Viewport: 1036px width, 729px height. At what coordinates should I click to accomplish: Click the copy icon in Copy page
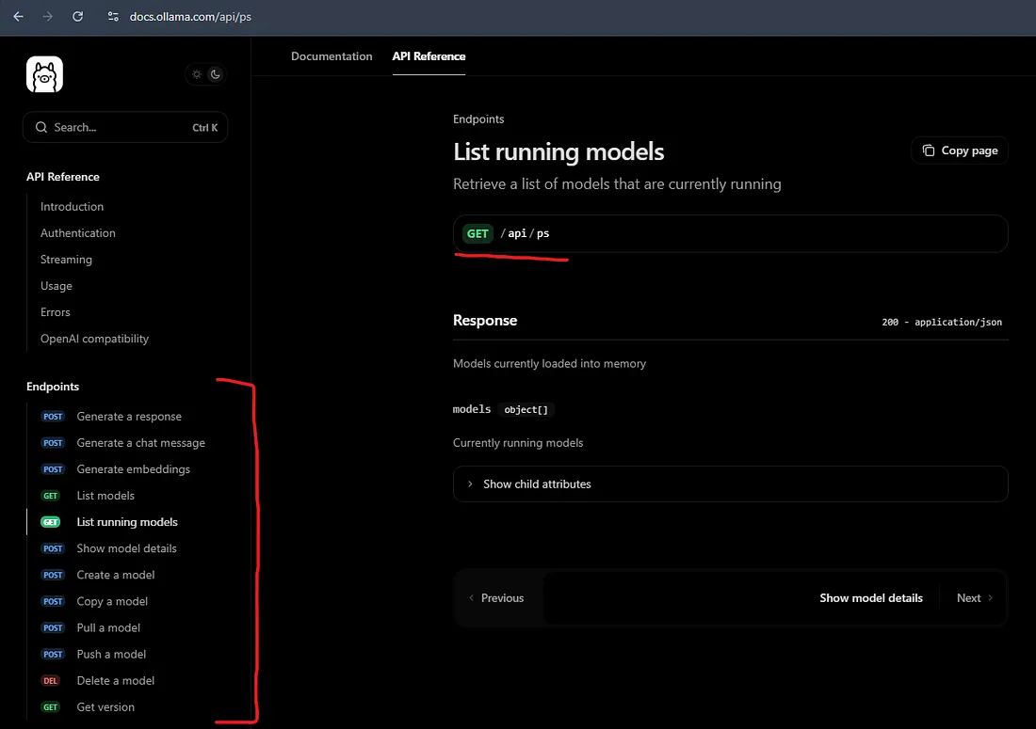tap(929, 151)
